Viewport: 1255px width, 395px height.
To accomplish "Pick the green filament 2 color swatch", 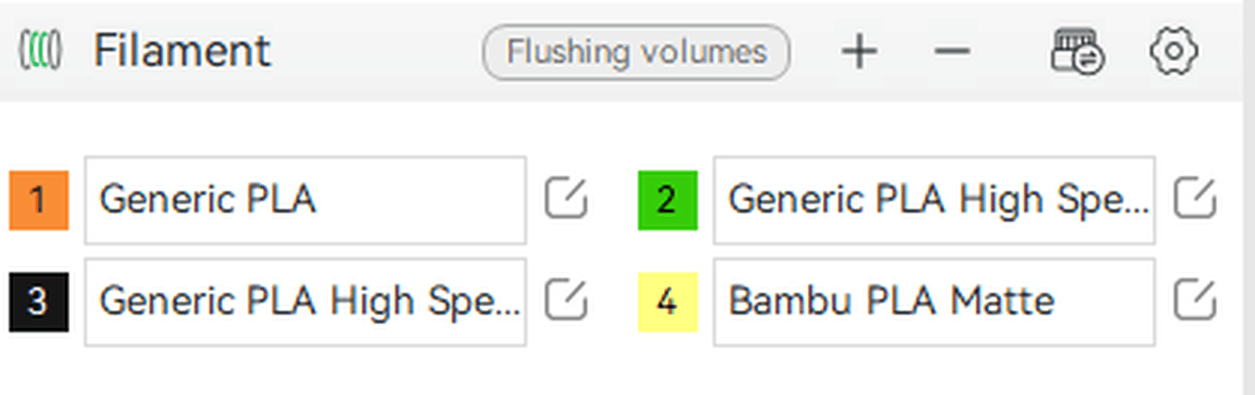I will pos(667,200).
